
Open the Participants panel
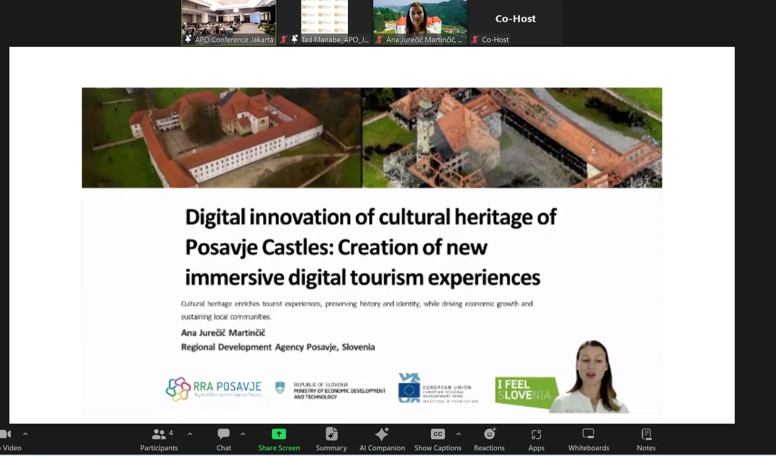coord(159,440)
